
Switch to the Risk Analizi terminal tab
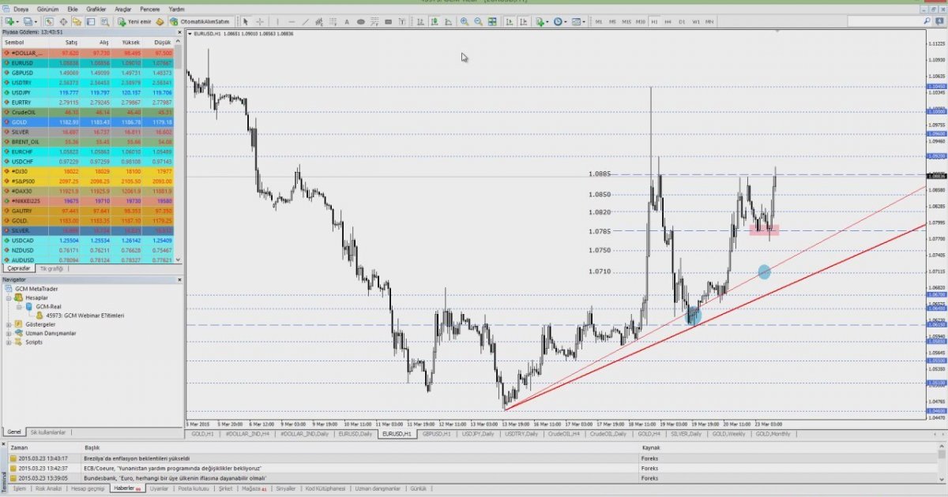pos(48,488)
